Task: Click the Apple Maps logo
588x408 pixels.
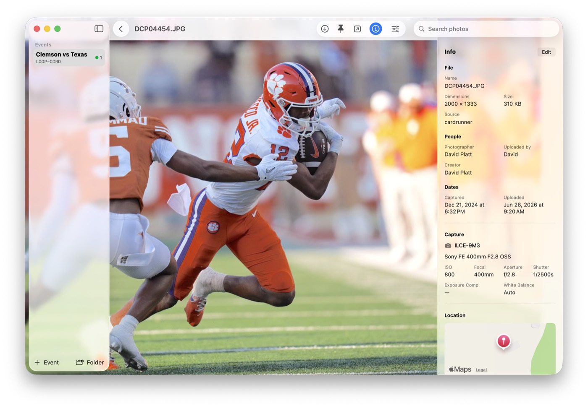Action: click(460, 369)
